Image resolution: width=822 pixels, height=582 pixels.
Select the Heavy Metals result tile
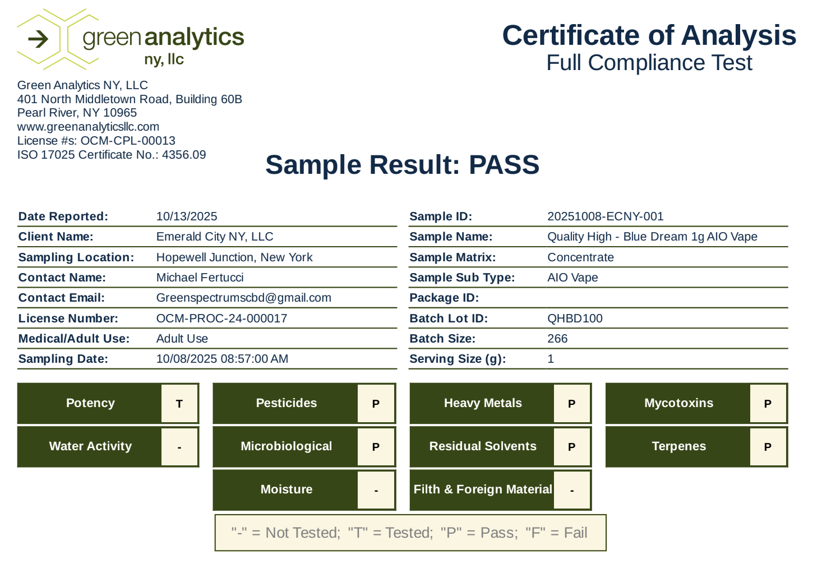click(500, 404)
